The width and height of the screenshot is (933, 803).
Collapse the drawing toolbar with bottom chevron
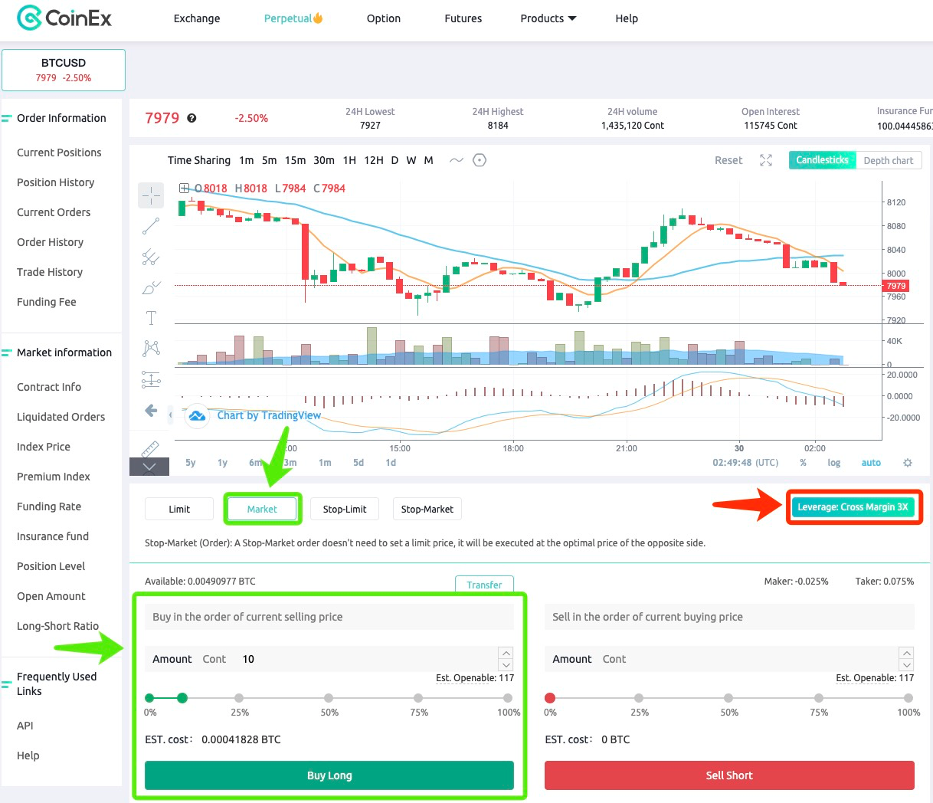pyautogui.click(x=149, y=466)
